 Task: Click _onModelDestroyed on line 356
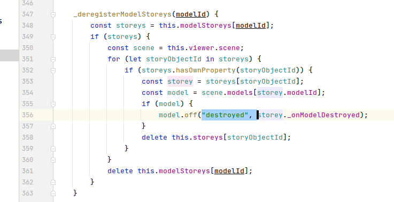(323, 115)
